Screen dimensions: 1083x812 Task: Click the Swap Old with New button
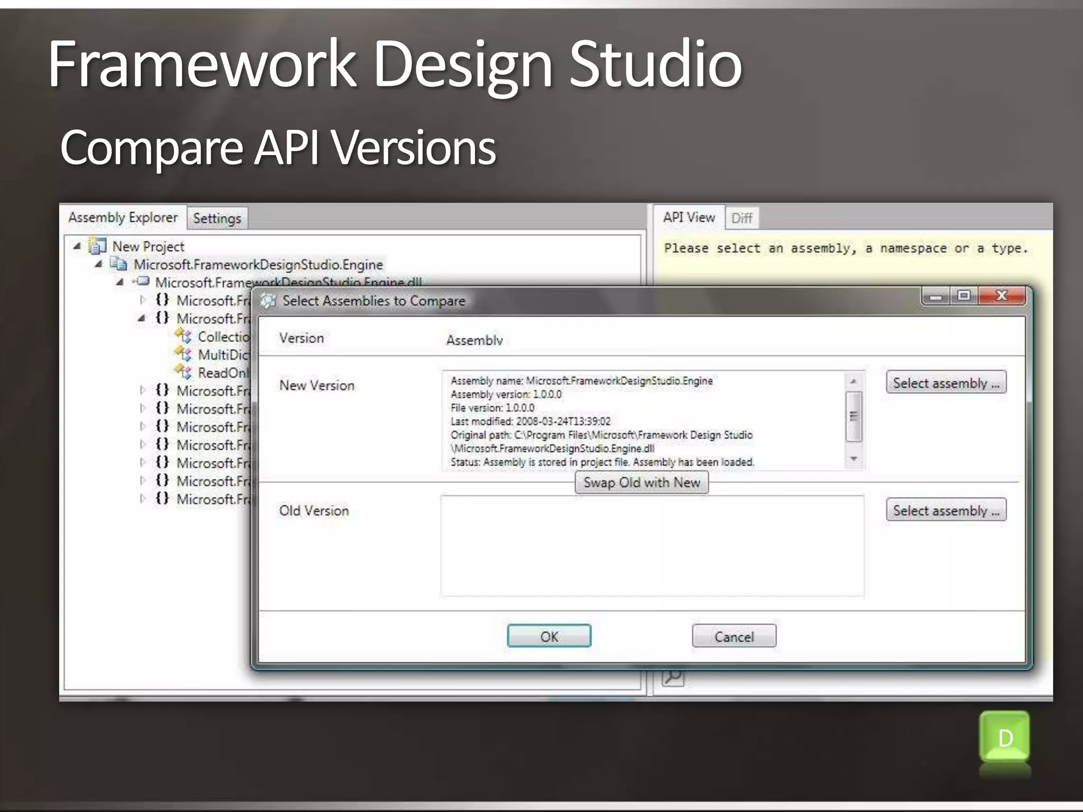click(x=641, y=483)
